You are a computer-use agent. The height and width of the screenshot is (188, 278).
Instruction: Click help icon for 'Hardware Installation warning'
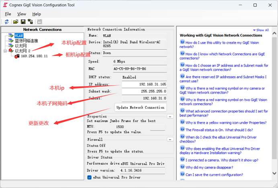pos(182,148)
